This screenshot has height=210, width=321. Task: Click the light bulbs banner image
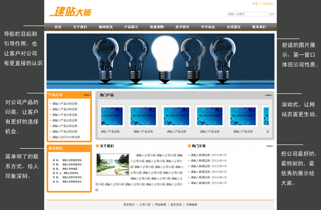pos(160,61)
